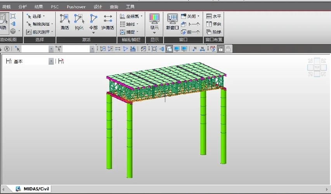Image resolution: width=331 pixels, height=194 pixels.
Task: Click the 水平 horizontal window layout icon
Action: pyautogui.click(x=213, y=16)
